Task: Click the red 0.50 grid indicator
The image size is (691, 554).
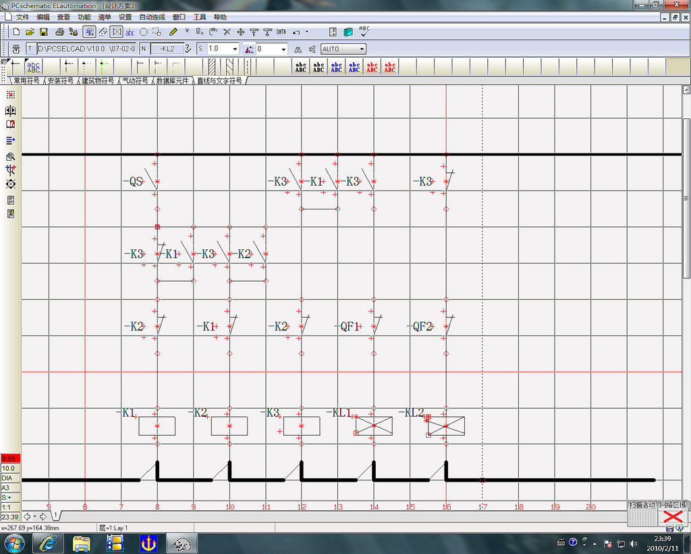Action: pos(10,459)
